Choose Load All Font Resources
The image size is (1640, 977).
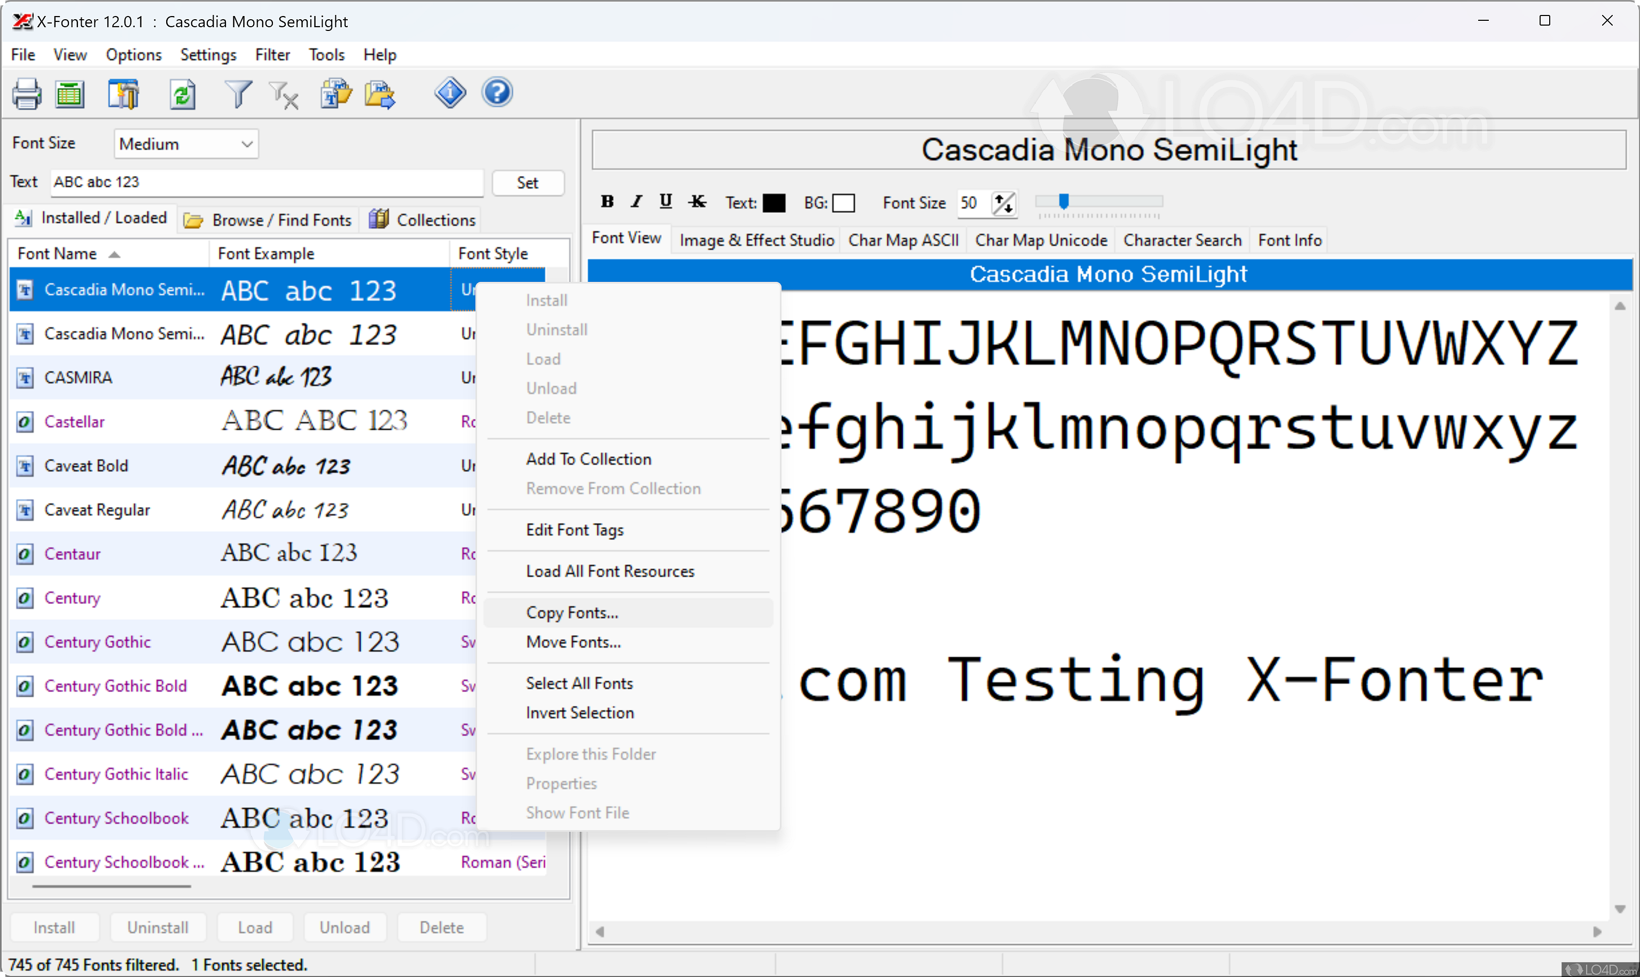click(628, 571)
